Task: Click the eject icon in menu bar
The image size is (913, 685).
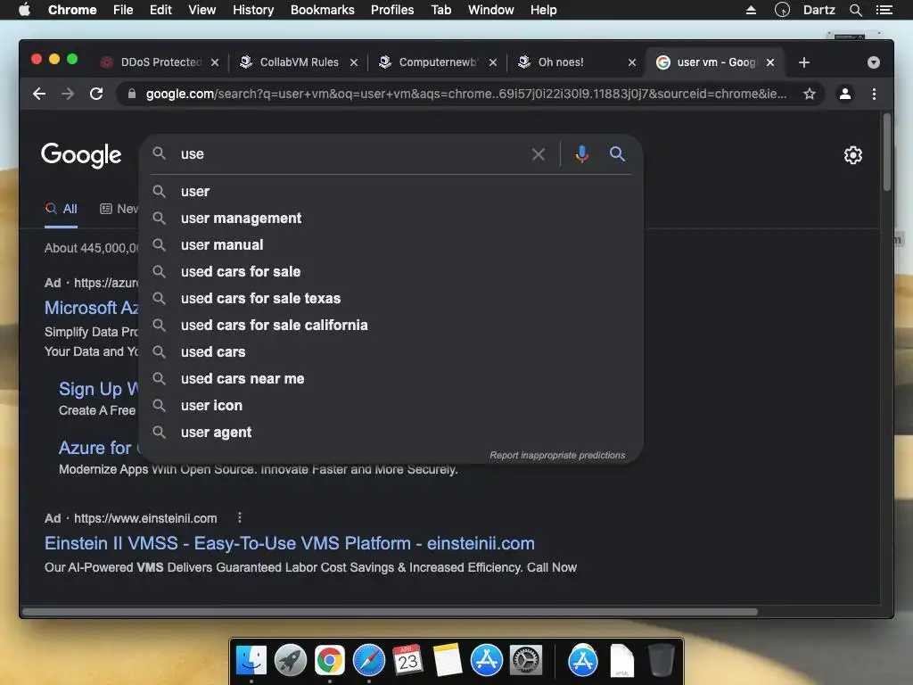Action: click(x=751, y=10)
